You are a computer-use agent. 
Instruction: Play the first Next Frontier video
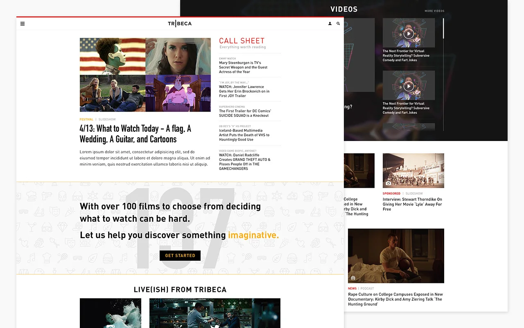click(409, 33)
